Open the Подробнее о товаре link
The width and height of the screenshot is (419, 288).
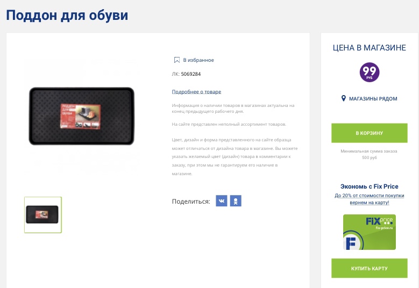[x=196, y=91]
